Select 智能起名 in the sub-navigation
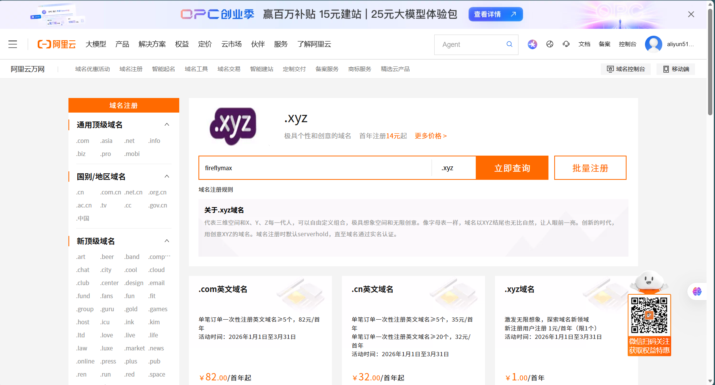 [163, 69]
